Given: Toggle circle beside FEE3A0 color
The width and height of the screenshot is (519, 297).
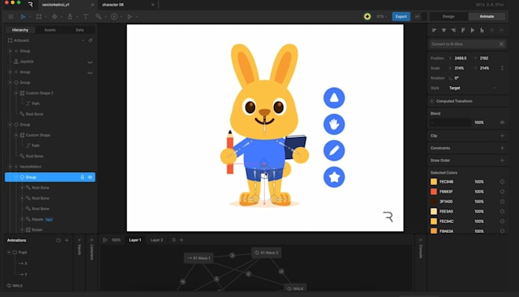Looking at the screenshot, I should tap(502, 212).
